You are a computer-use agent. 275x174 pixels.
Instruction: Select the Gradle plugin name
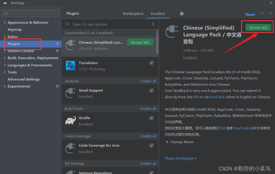tap(84, 118)
